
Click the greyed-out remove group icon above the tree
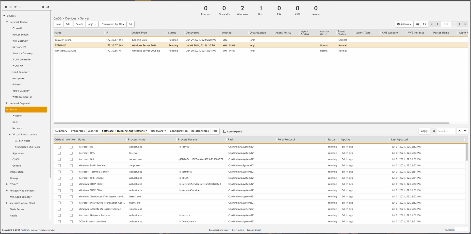point(11,7)
